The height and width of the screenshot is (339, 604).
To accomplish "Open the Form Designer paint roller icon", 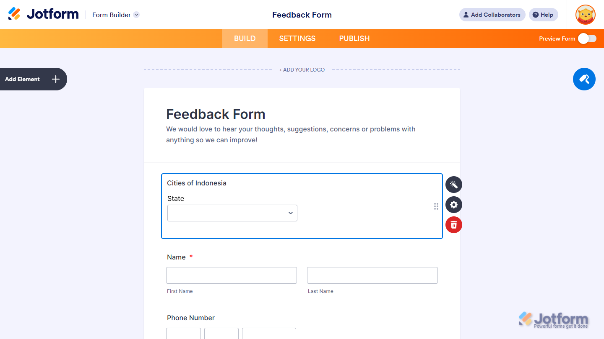I will pyautogui.click(x=584, y=79).
